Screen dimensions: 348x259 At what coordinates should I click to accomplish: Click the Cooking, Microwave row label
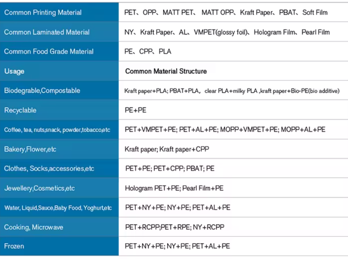(x=35, y=227)
